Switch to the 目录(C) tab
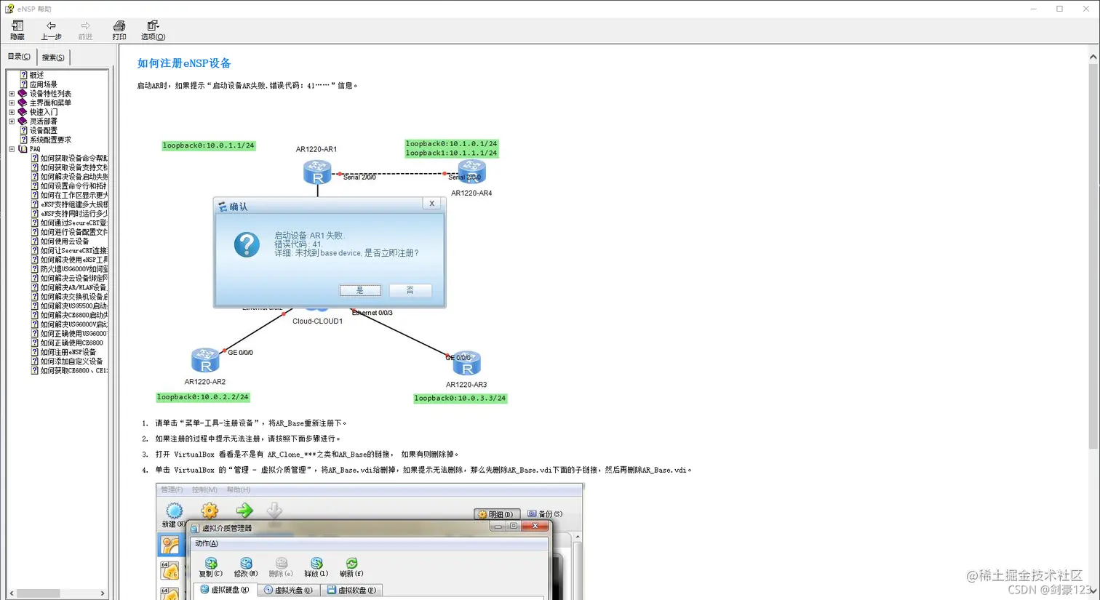Viewport: 1100px width, 600px height. 19,57
